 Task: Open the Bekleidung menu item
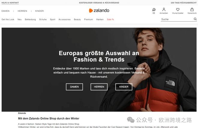30,19
